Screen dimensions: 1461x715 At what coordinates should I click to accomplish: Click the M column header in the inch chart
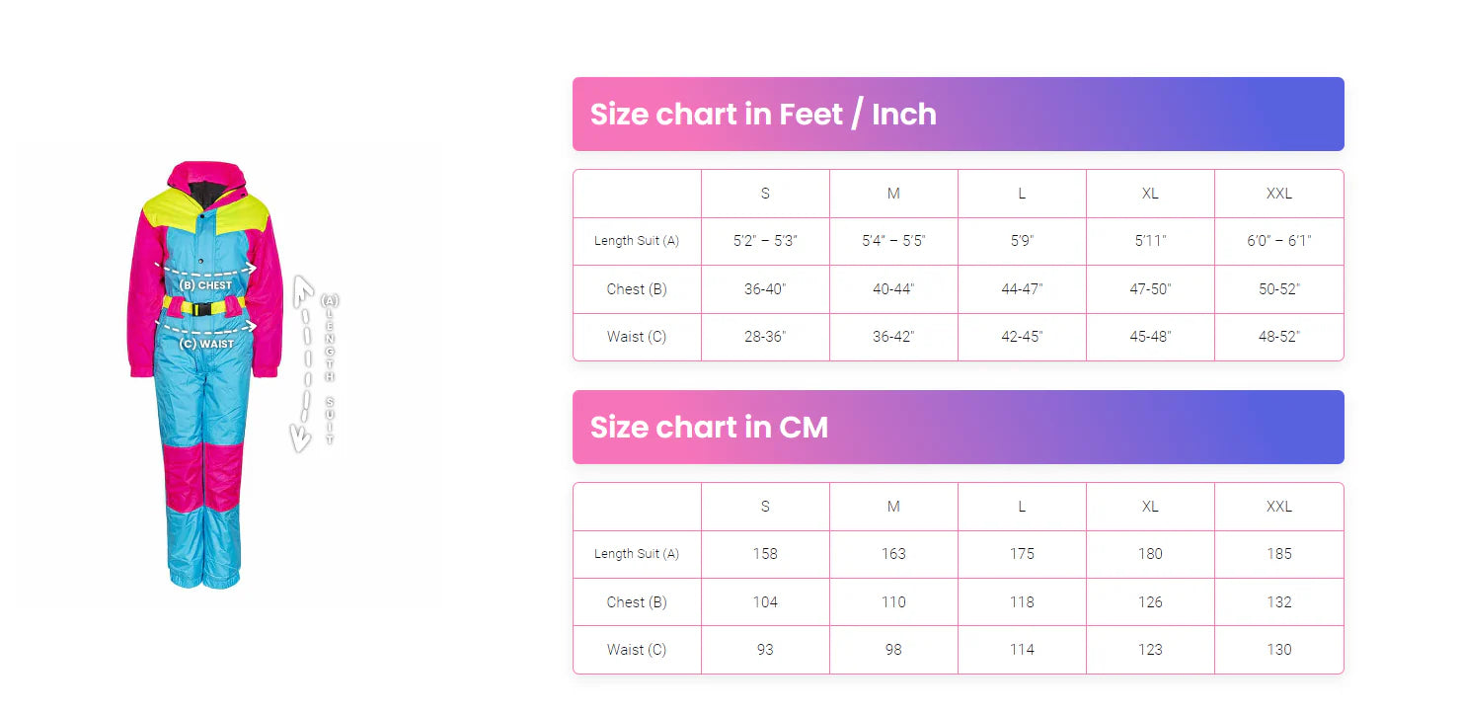(x=893, y=194)
